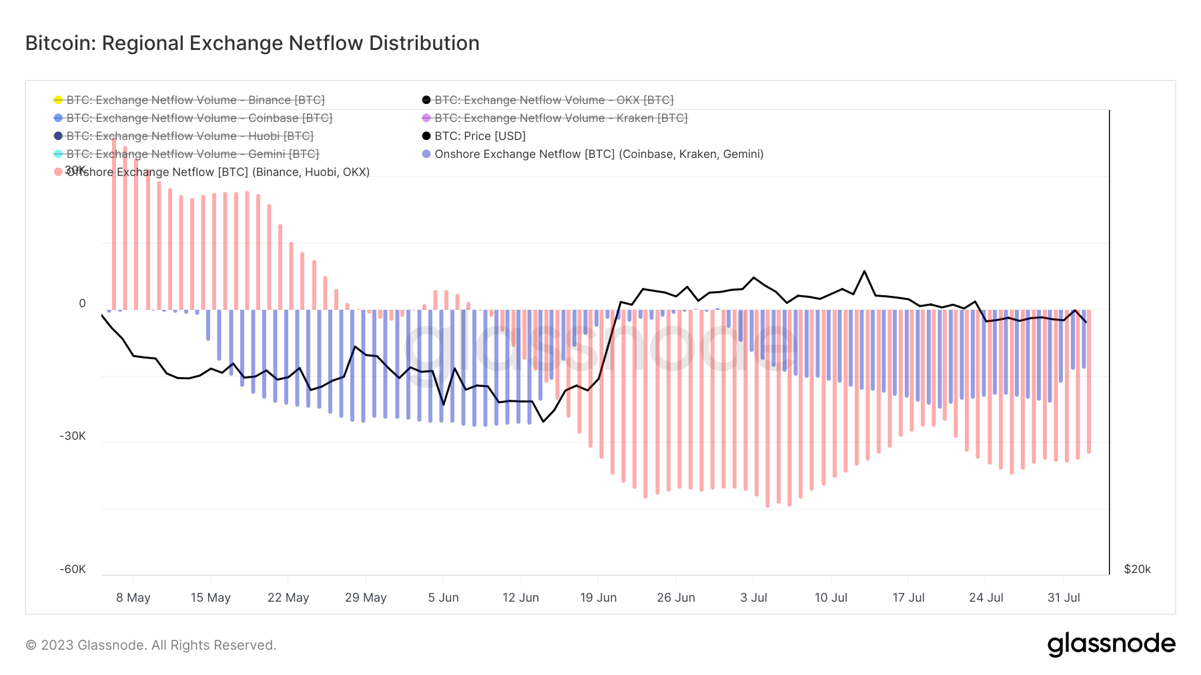Click the blue Coinbase legend dot
Image resolution: width=1201 pixels, height=675 pixels.
point(58,118)
